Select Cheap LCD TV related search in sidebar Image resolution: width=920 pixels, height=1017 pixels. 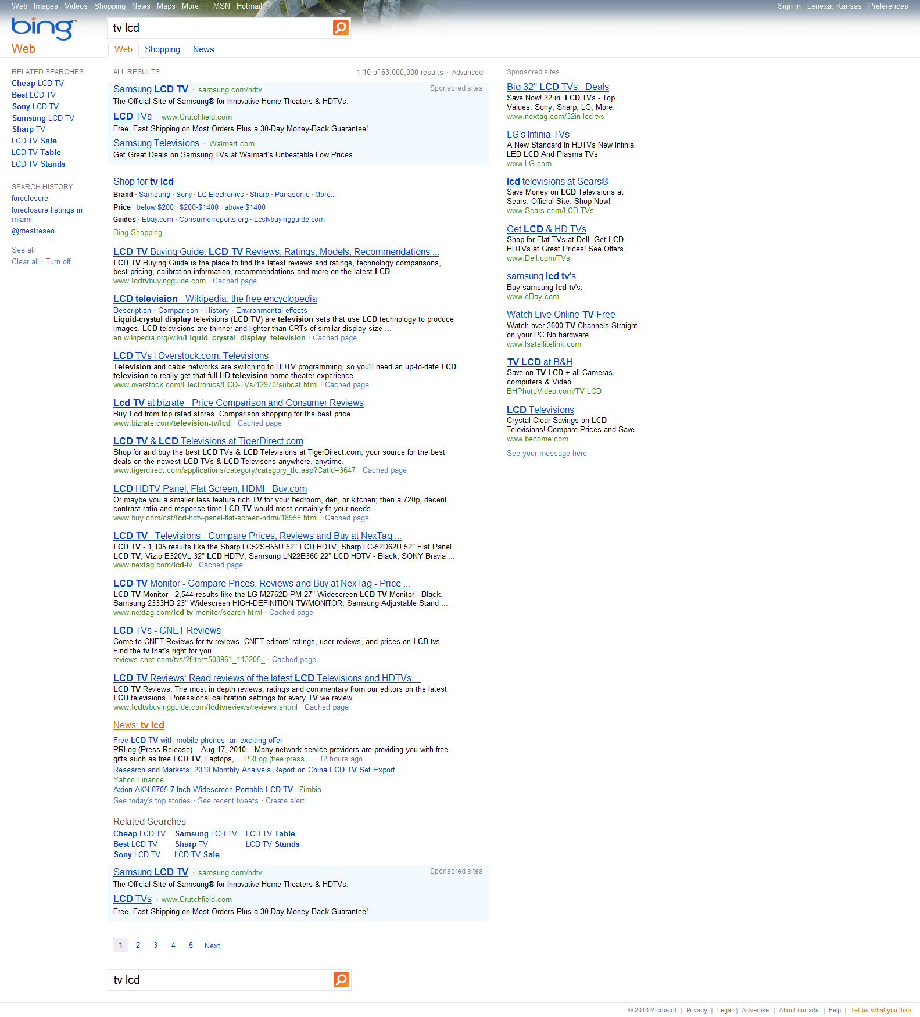[x=38, y=84]
